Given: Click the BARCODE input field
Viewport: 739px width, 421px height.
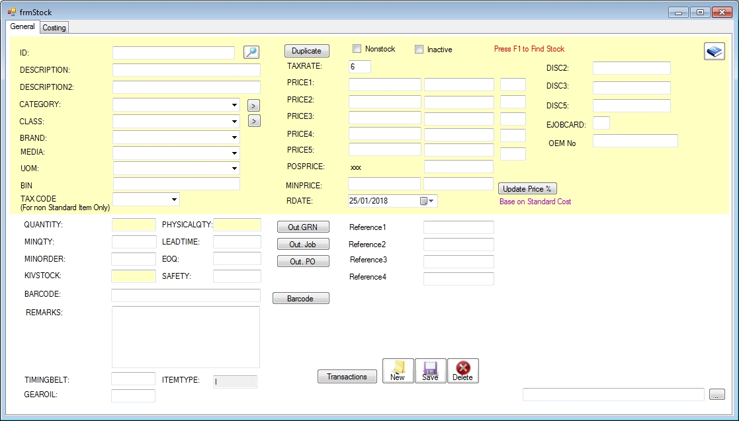Looking at the screenshot, I should tap(186, 295).
